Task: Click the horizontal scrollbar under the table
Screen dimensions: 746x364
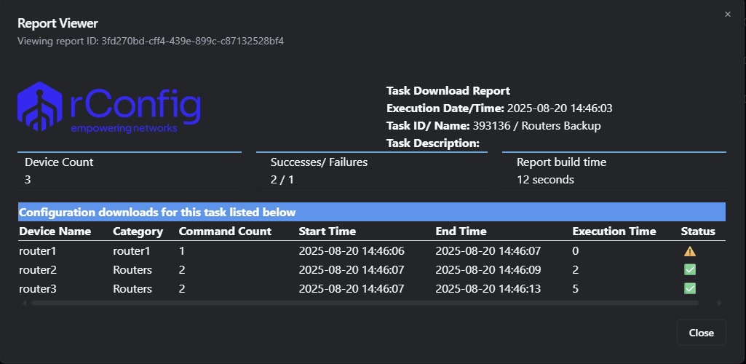Action: pos(364,303)
